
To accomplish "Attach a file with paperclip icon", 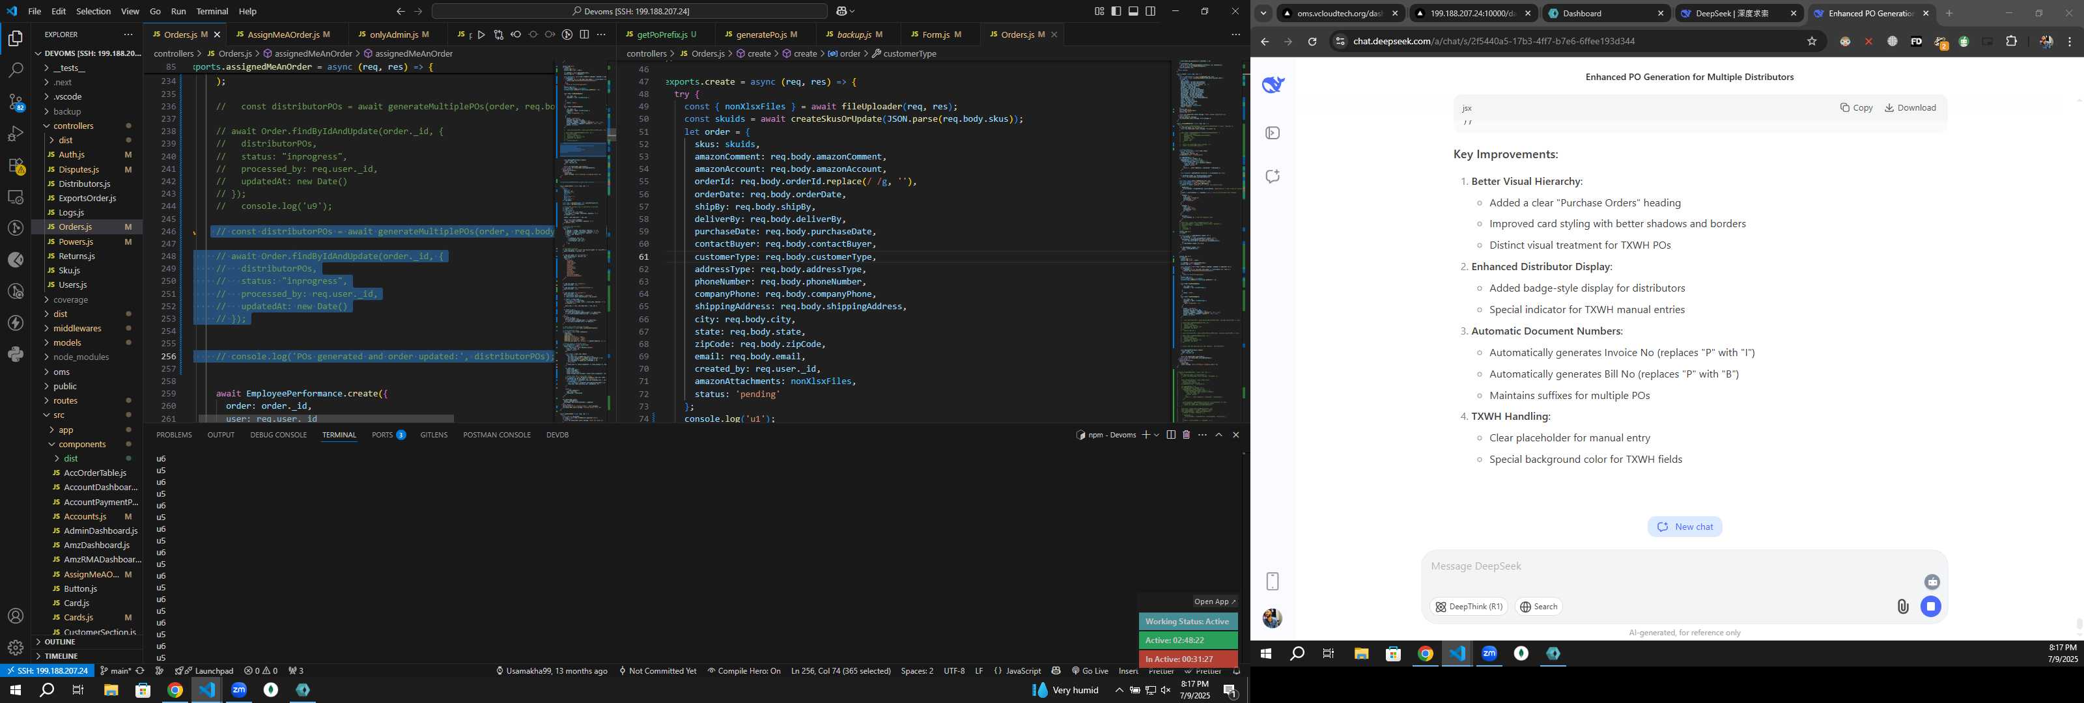I will pyautogui.click(x=1903, y=607).
